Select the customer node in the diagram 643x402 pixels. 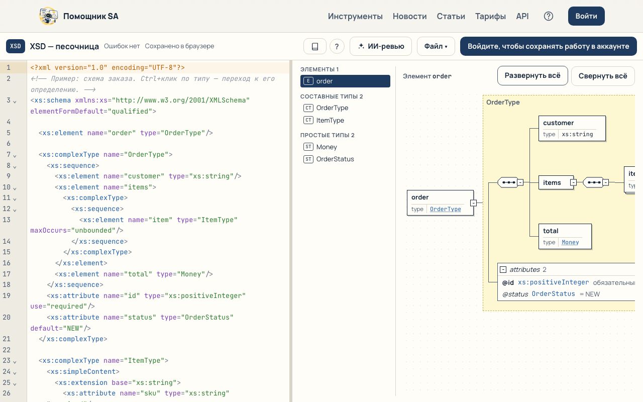572,128
